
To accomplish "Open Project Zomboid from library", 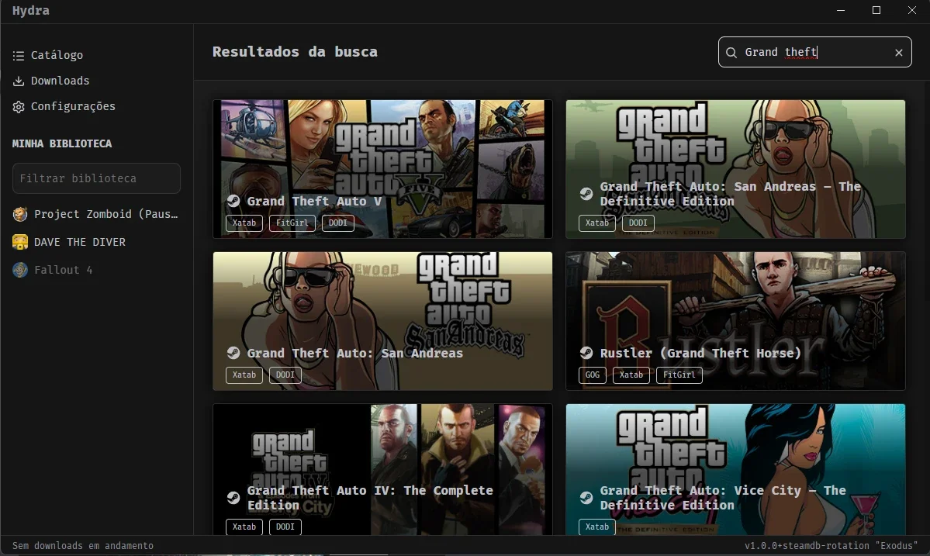I will [96, 214].
